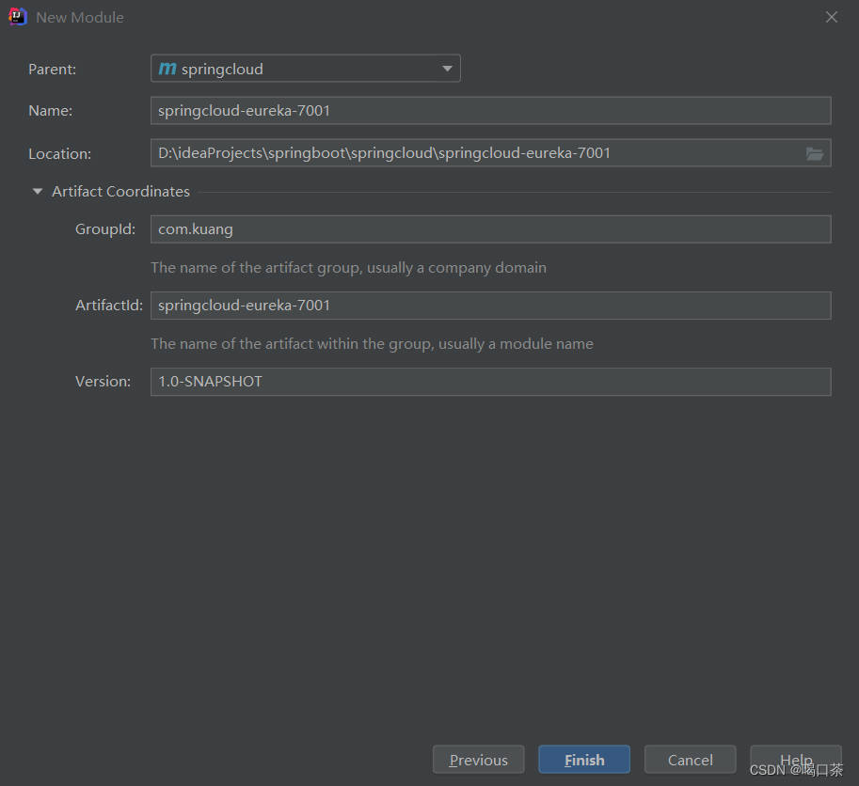
Task: Click Finish to create the module
Action: point(584,759)
